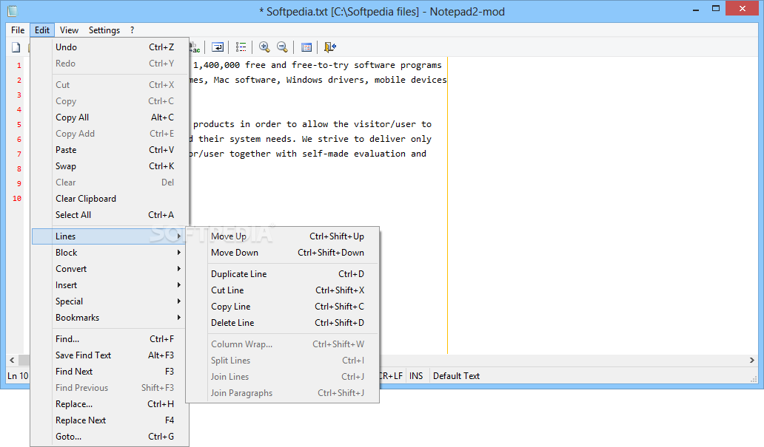Expand the Convert submenu

110,269
